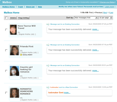Image resolution: width=117 pixels, height=102 pixels.
Task: Open the Change your Status link
Action: pyautogui.click(x=107, y=2)
